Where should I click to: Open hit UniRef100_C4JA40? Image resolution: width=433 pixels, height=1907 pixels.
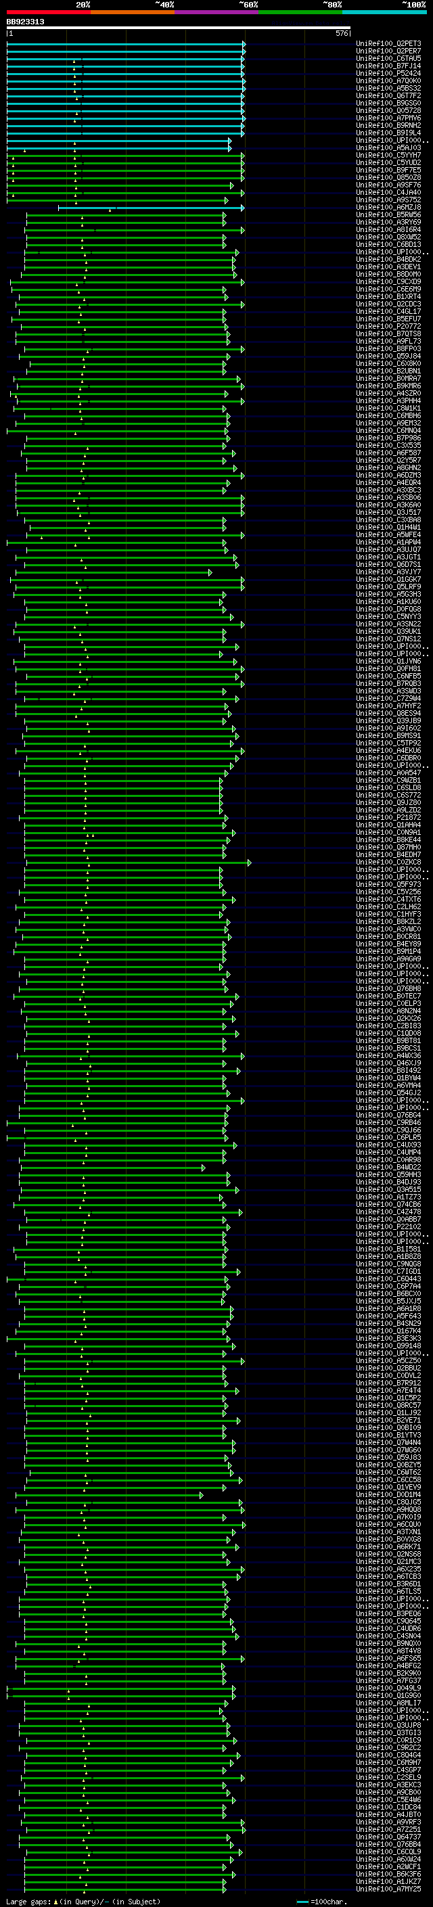click(388, 193)
